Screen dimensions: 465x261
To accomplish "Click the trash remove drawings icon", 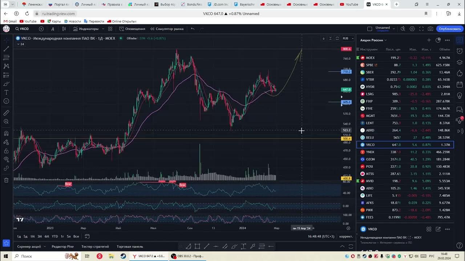I will pos(6,180).
